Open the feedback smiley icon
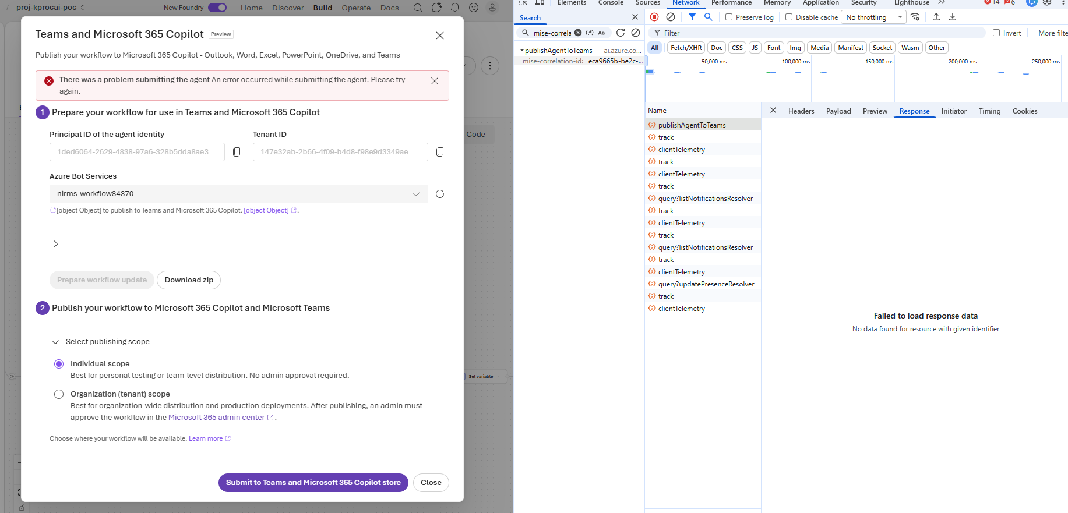Screen dimensions: 1068x513 click(x=474, y=8)
